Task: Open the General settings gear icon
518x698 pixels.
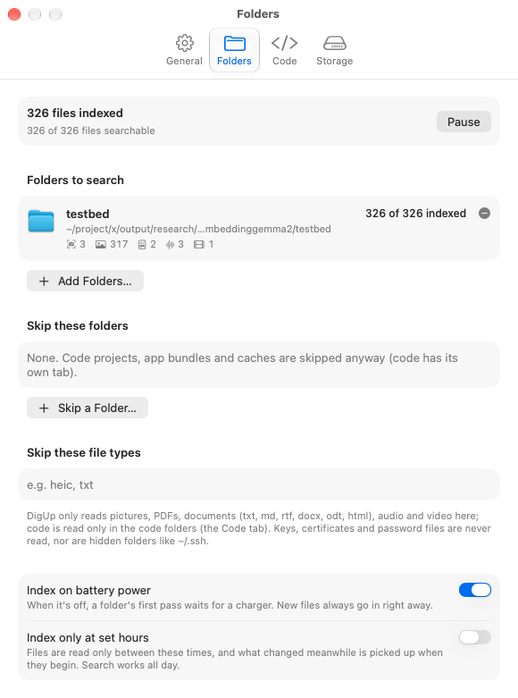Action: [184, 43]
